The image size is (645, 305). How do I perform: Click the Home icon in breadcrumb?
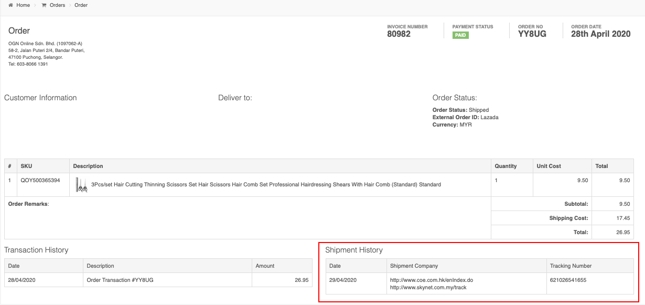[x=10, y=5]
